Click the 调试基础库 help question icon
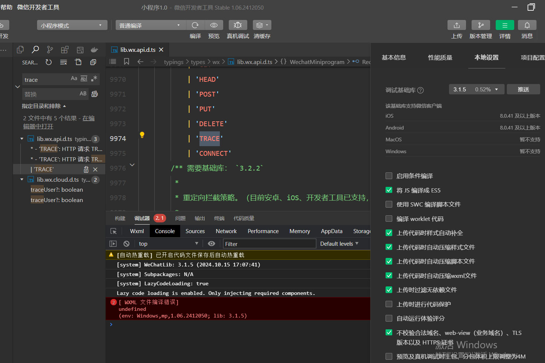 point(420,90)
